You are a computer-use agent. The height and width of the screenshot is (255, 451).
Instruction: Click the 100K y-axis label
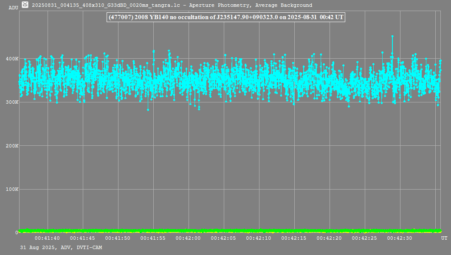(x=11, y=190)
